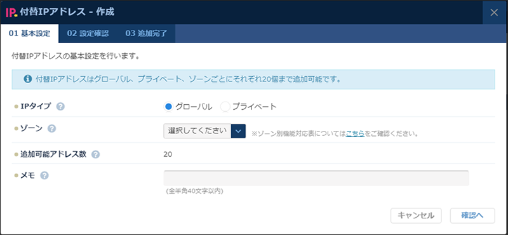508x235 pixels.
Task: Follow the こちら link for zone features
Action: click(x=355, y=133)
